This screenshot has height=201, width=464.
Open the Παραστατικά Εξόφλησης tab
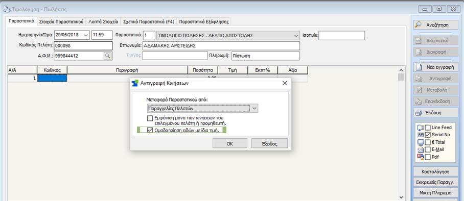coord(204,21)
